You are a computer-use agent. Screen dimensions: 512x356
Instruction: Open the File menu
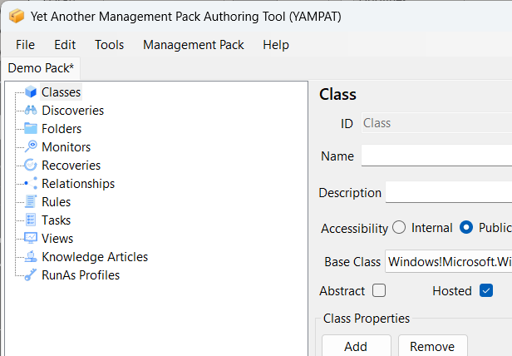25,45
